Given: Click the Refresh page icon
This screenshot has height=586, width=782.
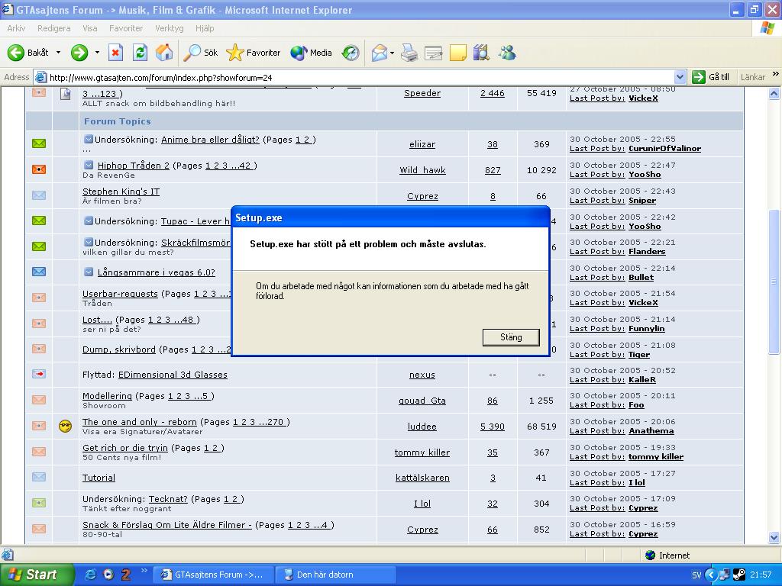Looking at the screenshot, I should (141, 53).
